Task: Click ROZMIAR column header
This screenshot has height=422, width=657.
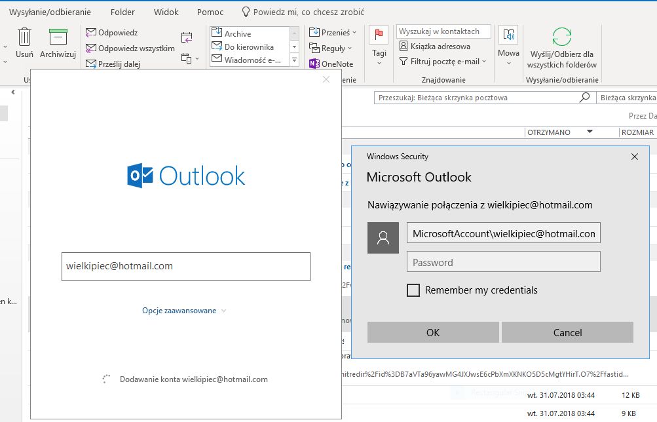Action: coord(638,132)
